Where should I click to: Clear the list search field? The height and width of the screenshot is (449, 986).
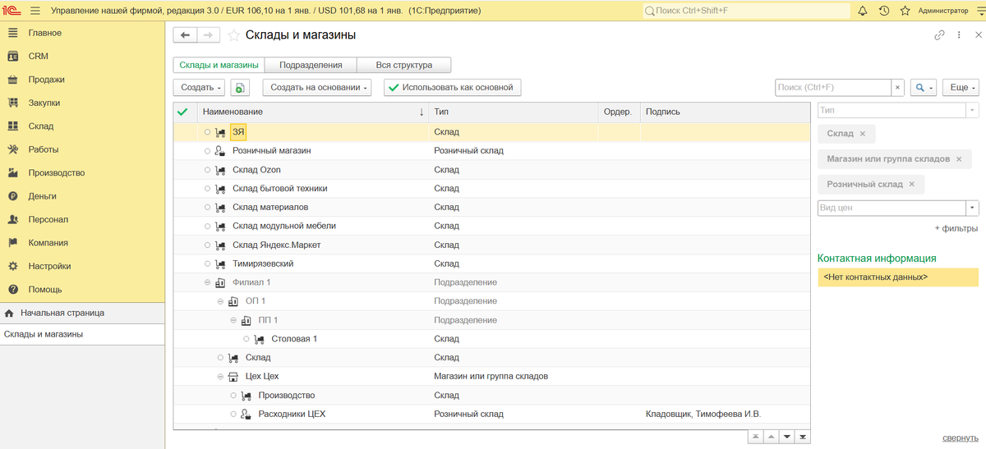(x=898, y=87)
